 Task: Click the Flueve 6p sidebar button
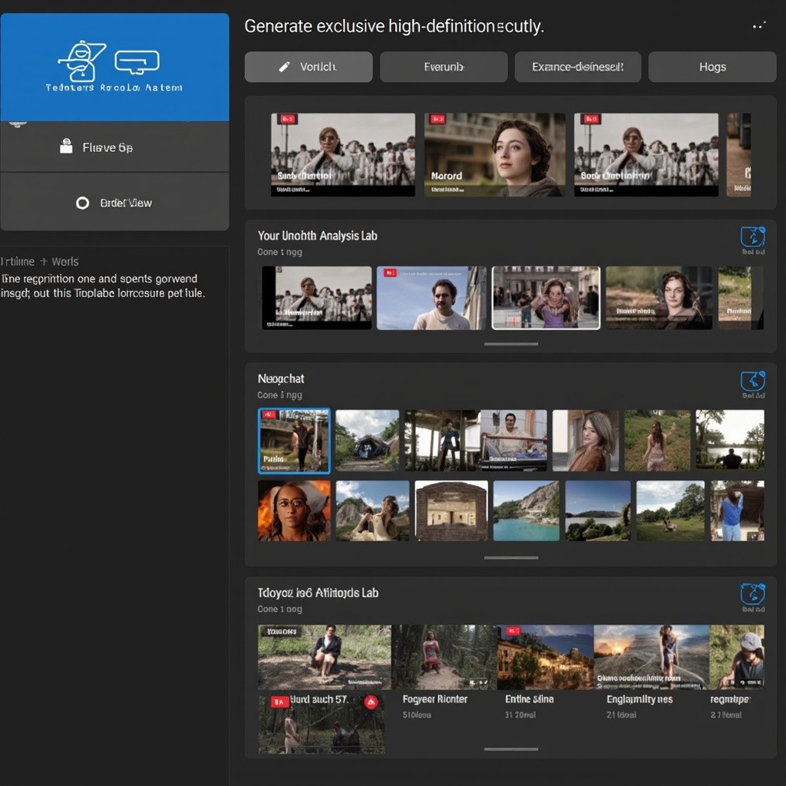click(114, 147)
